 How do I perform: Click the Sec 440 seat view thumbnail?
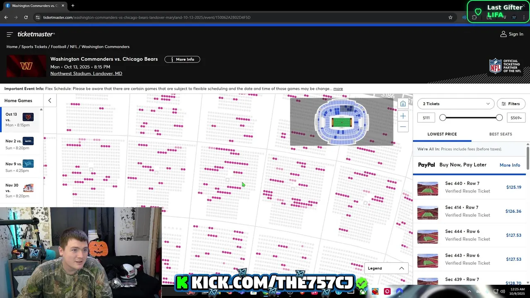[x=428, y=189]
